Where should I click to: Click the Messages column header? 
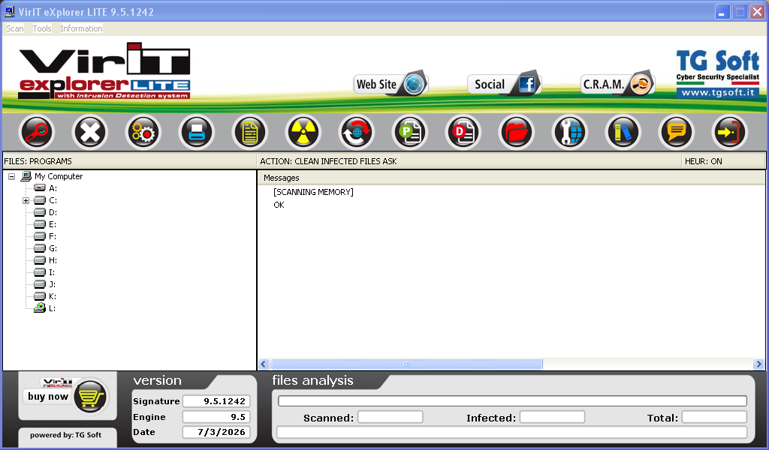click(511, 178)
